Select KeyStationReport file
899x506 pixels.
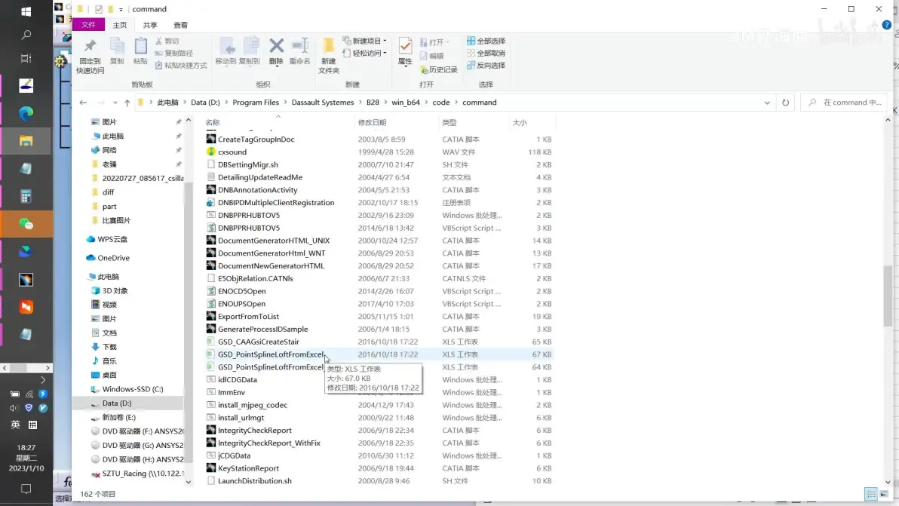pyautogui.click(x=248, y=468)
